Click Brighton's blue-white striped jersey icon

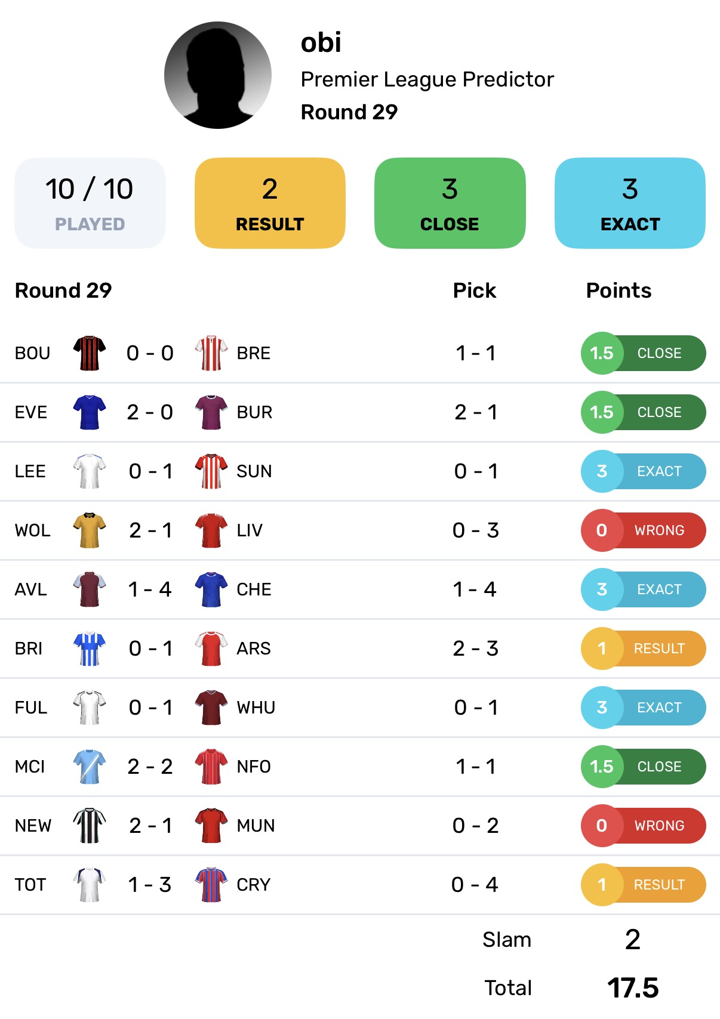tap(90, 648)
